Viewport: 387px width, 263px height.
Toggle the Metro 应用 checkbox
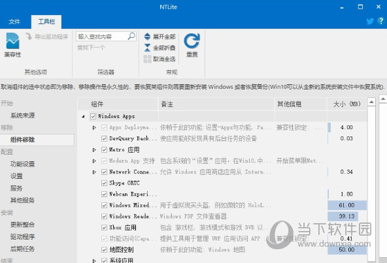(x=104, y=149)
